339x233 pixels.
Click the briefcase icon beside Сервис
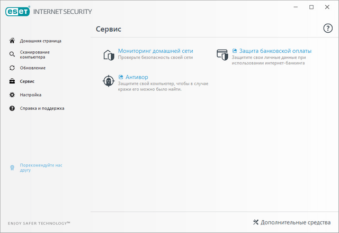point(12,81)
